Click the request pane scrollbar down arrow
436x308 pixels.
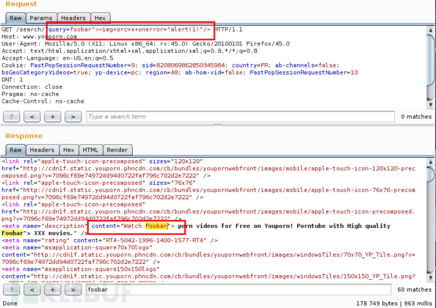pos(431,105)
